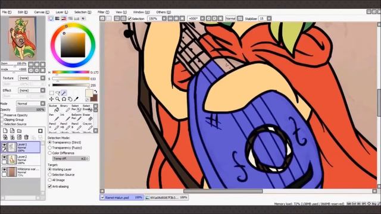Open the 150% zoom dropdown

[x=164, y=18]
